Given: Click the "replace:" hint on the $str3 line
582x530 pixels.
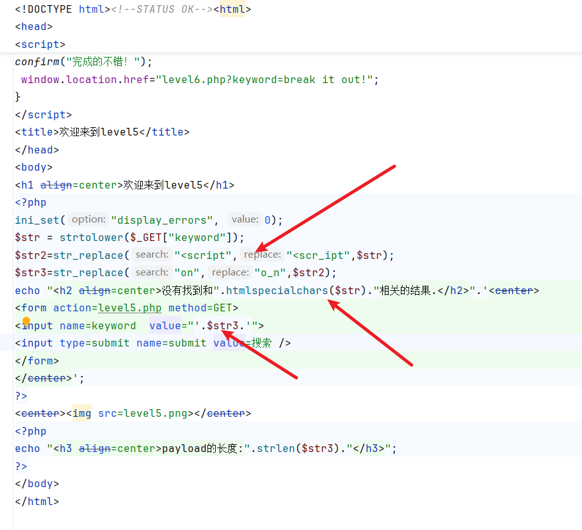Looking at the screenshot, I should pyautogui.click(x=230, y=272).
